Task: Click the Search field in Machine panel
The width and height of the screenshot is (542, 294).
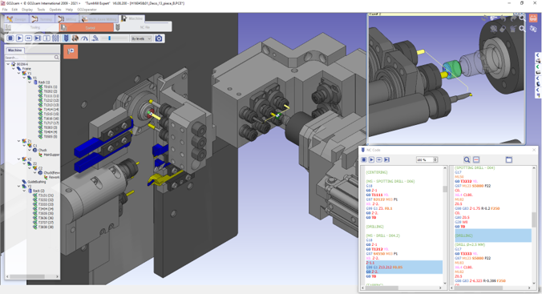Action: [x=30, y=58]
